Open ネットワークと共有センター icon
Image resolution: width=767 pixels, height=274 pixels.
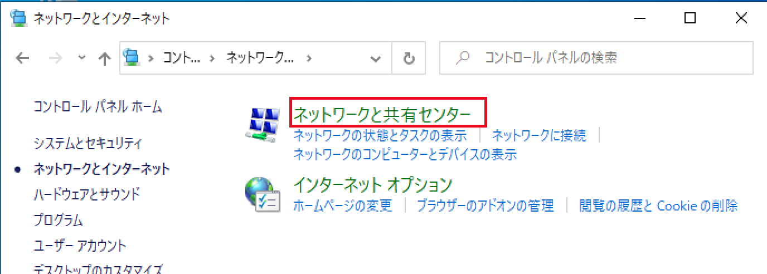coord(263,124)
